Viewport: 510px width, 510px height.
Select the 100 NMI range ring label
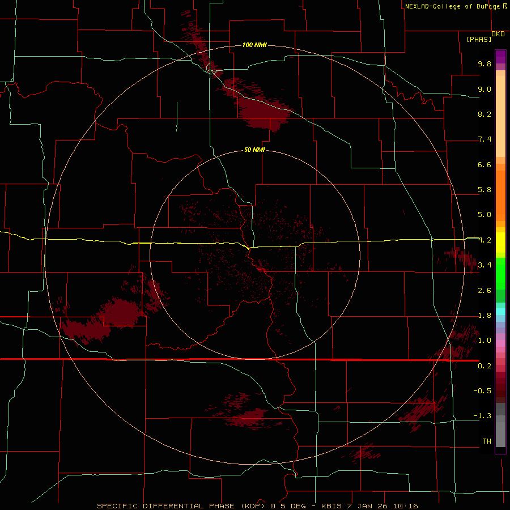pyautogui.click(x=254, y=45)
